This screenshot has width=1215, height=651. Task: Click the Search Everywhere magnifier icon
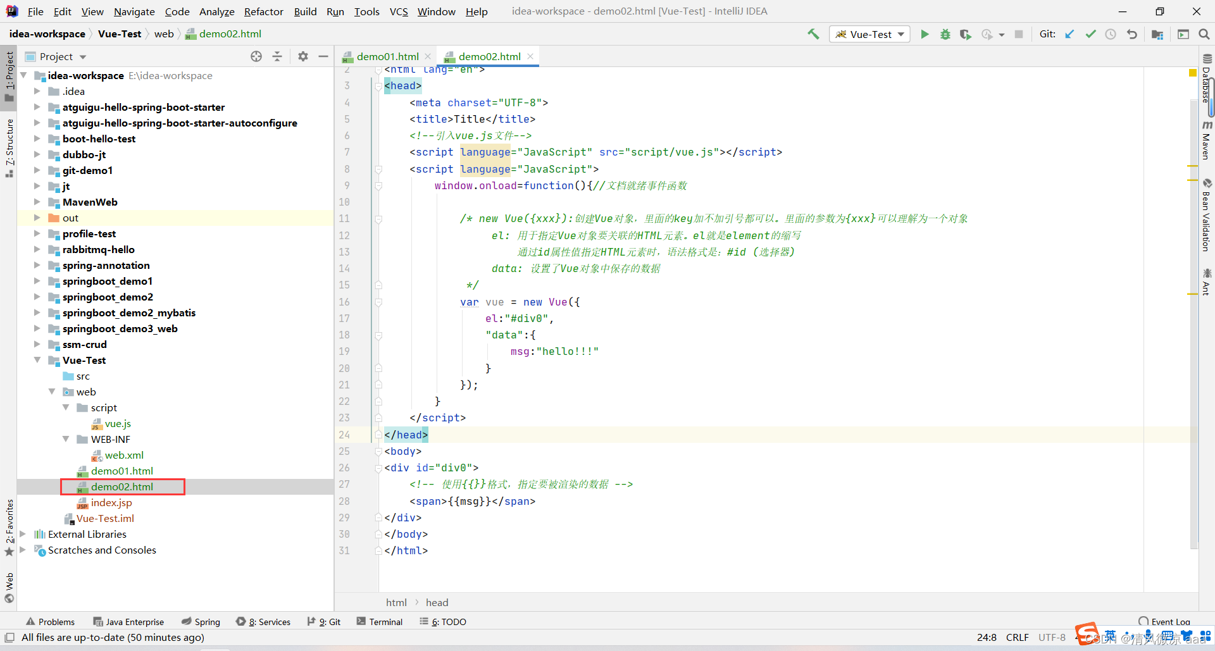tap(1204, 34)
